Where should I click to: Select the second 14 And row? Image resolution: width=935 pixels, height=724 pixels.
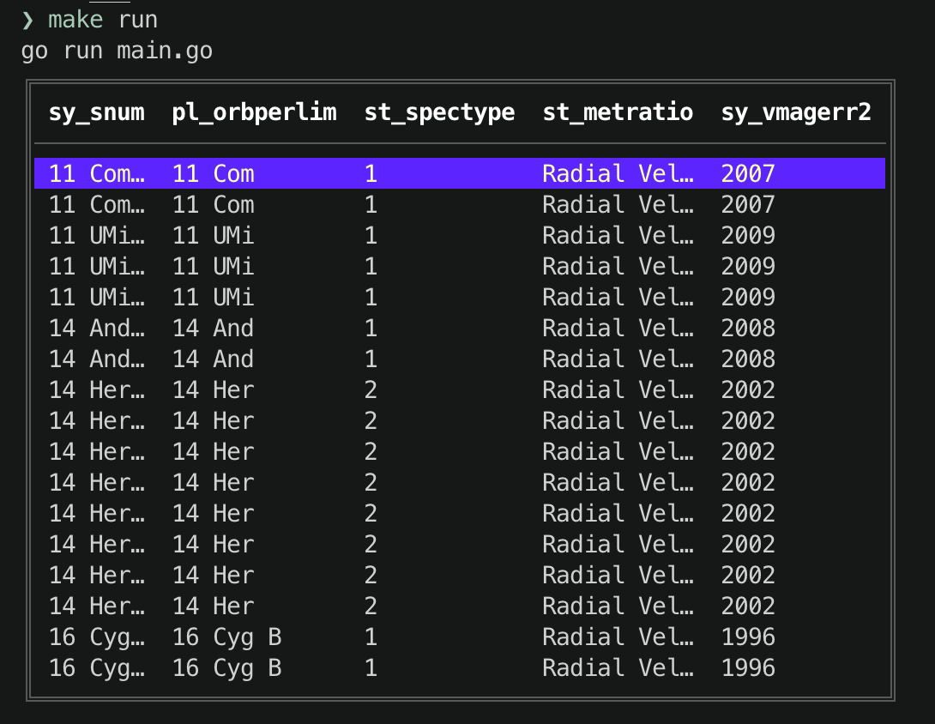click(x=343, y=359)
